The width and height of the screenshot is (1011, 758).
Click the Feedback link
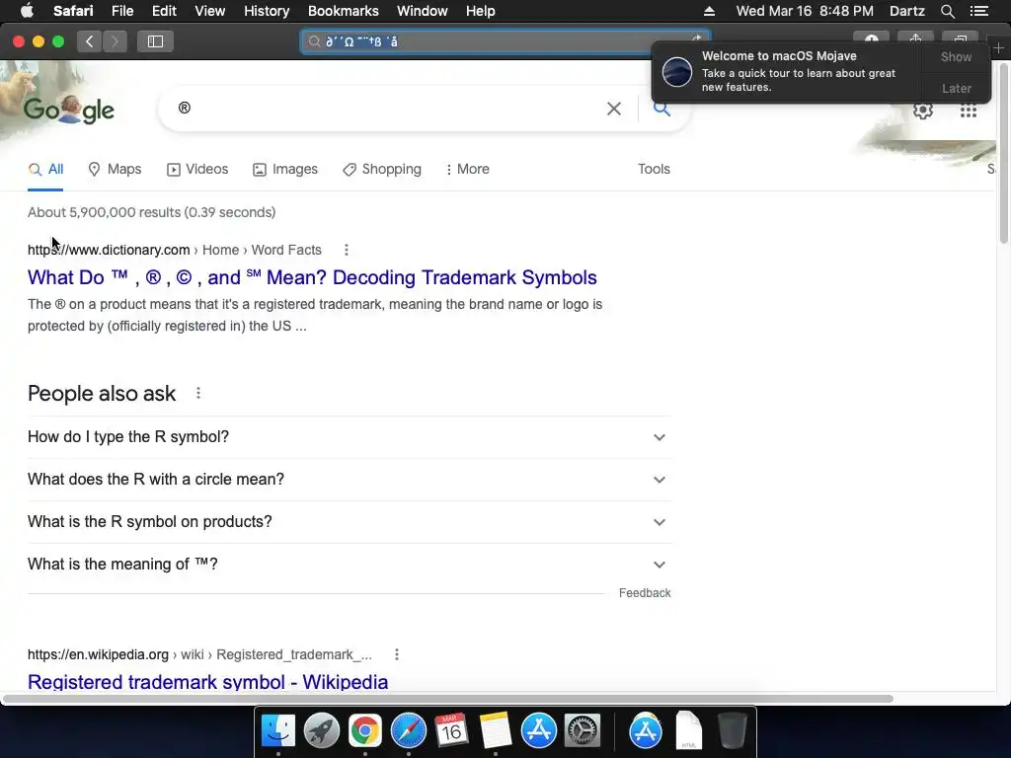pyautogui.click(x=645, y=593)
